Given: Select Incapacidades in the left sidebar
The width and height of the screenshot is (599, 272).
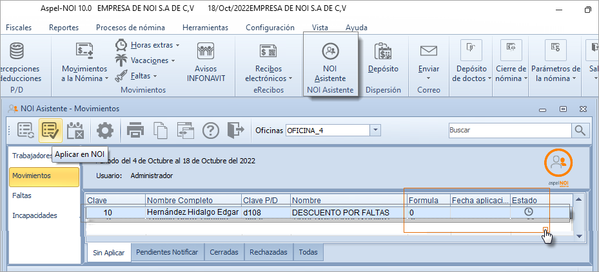Looking at the screenshot, I should click(34, 215).
